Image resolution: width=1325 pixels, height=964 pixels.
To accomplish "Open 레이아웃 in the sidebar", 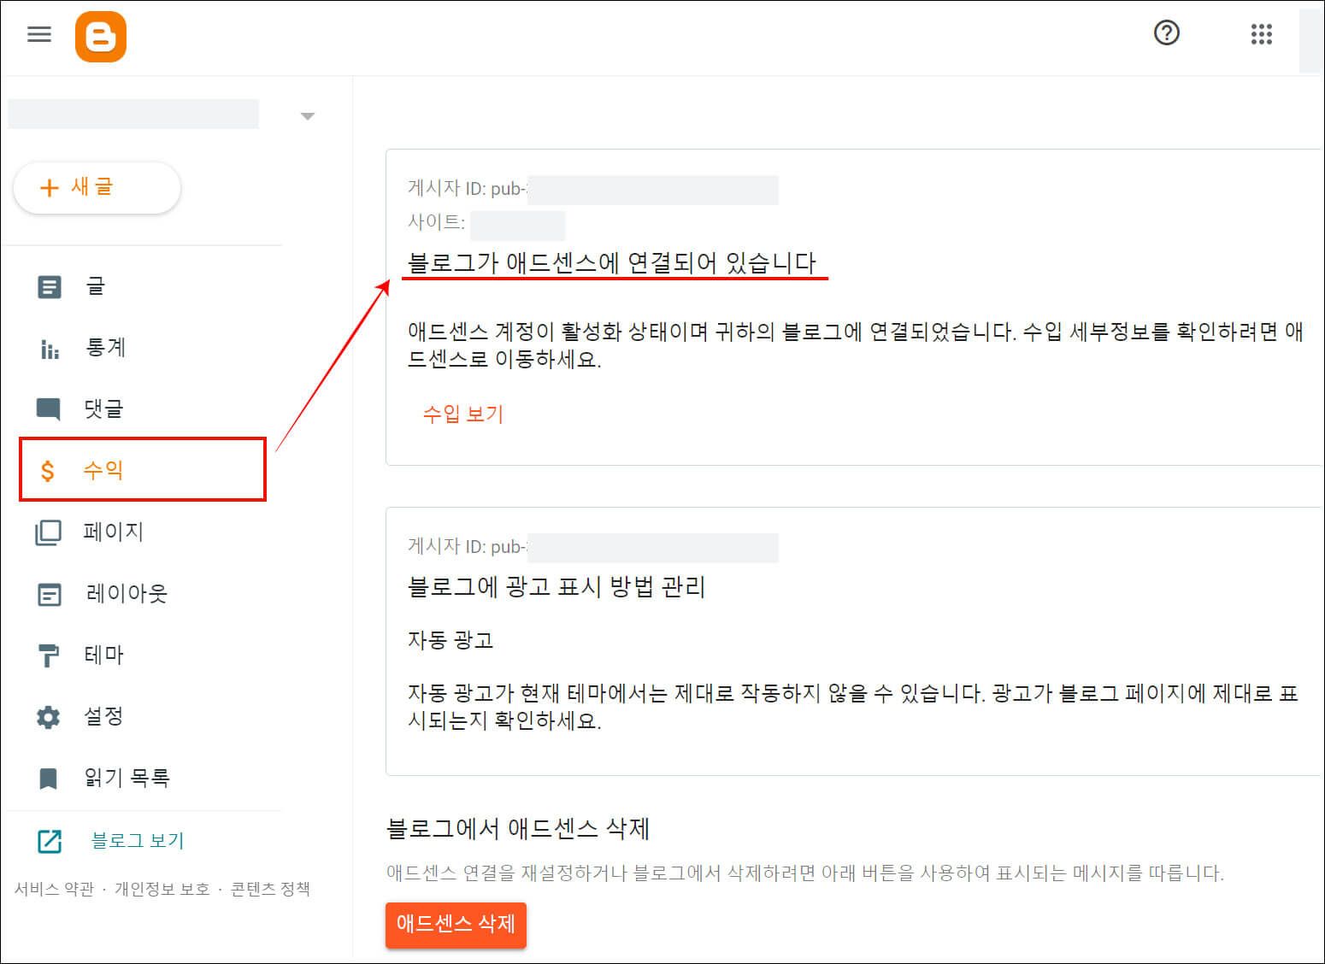I will tap(126, 593).
